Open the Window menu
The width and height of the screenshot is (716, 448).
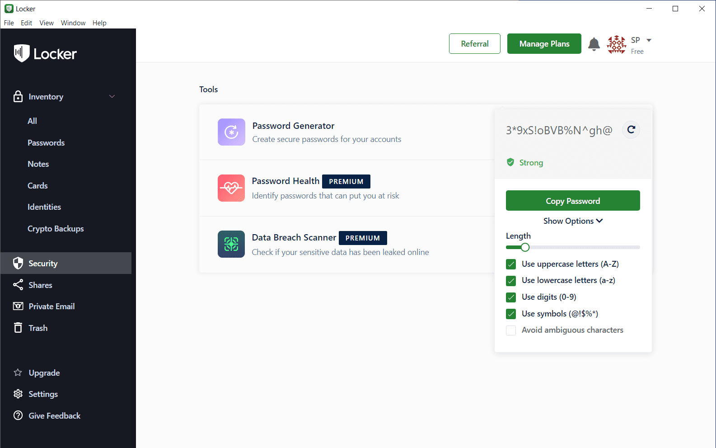(73, 23)
